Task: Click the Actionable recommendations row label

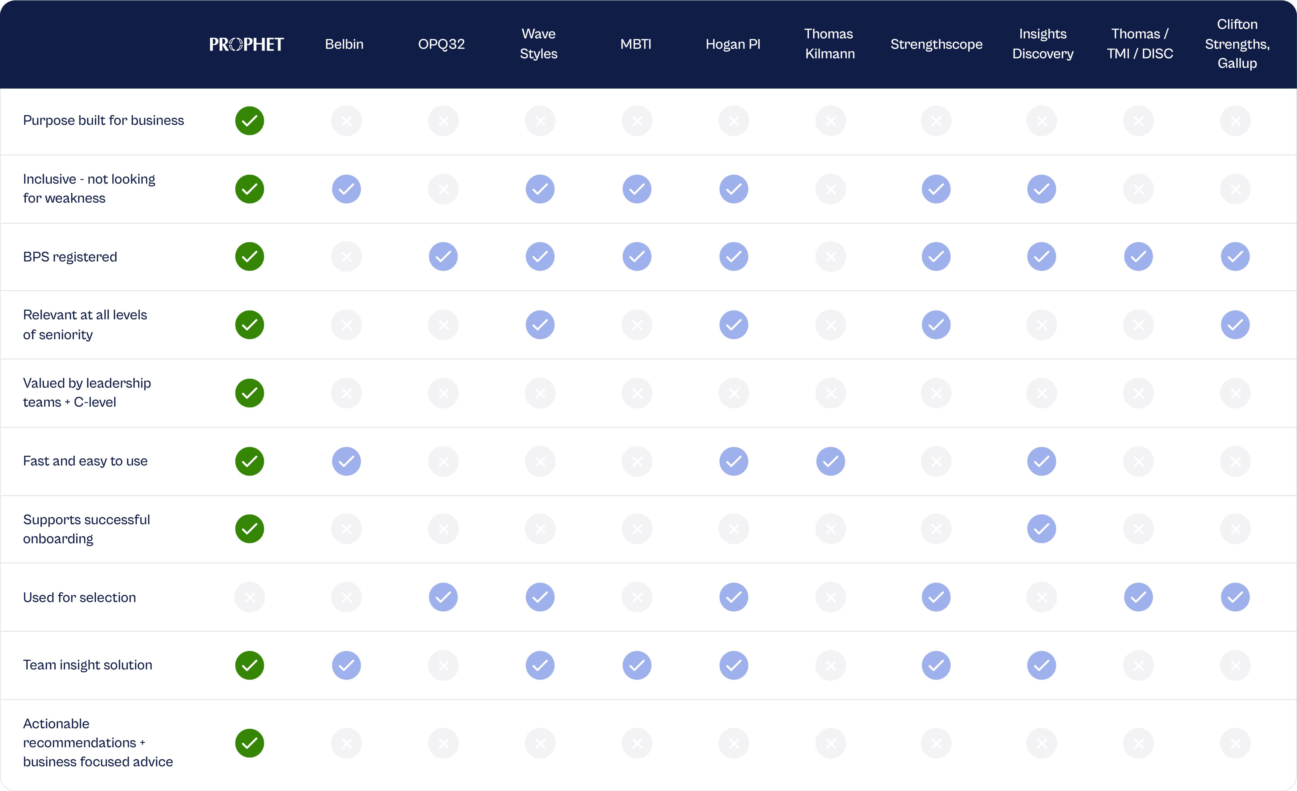Action: [98, 743]
